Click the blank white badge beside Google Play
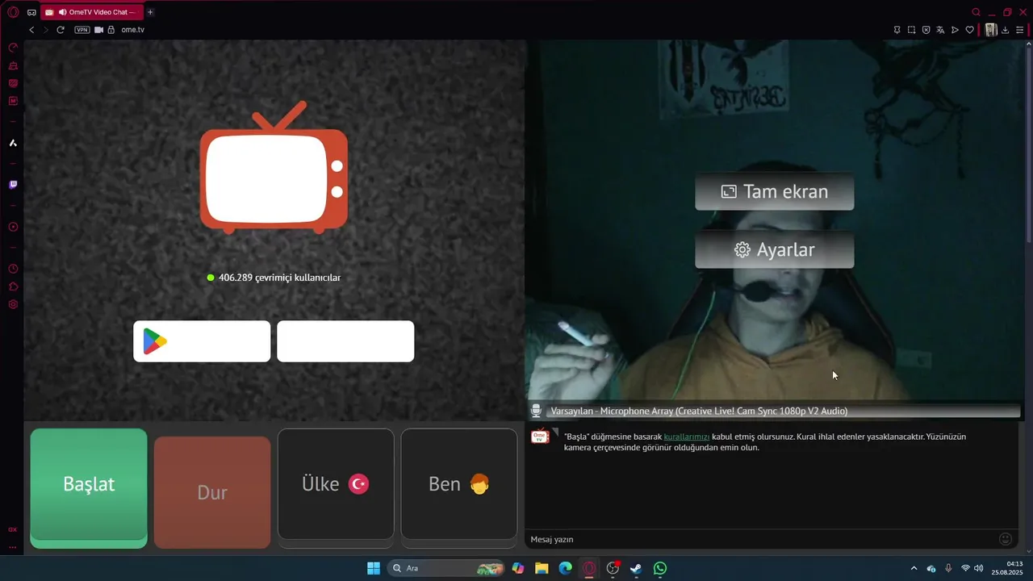1033x581 pixels. click(x=345, y=341)
